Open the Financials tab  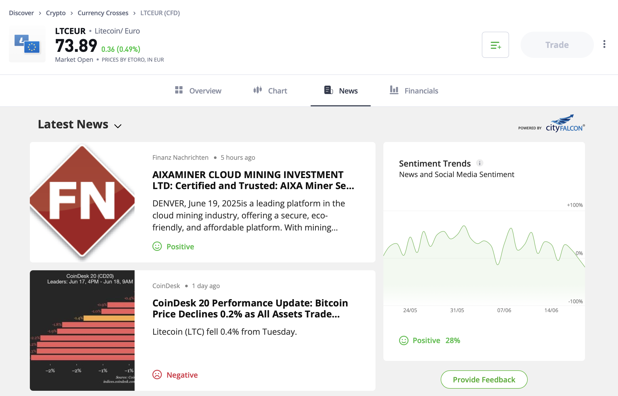(414, 91)
